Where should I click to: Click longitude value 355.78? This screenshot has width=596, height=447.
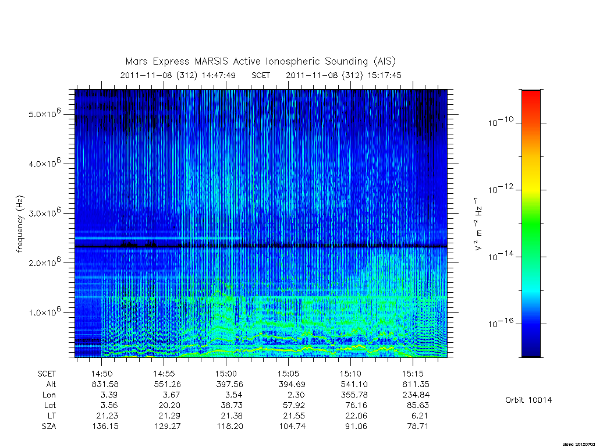coord(354,395)
